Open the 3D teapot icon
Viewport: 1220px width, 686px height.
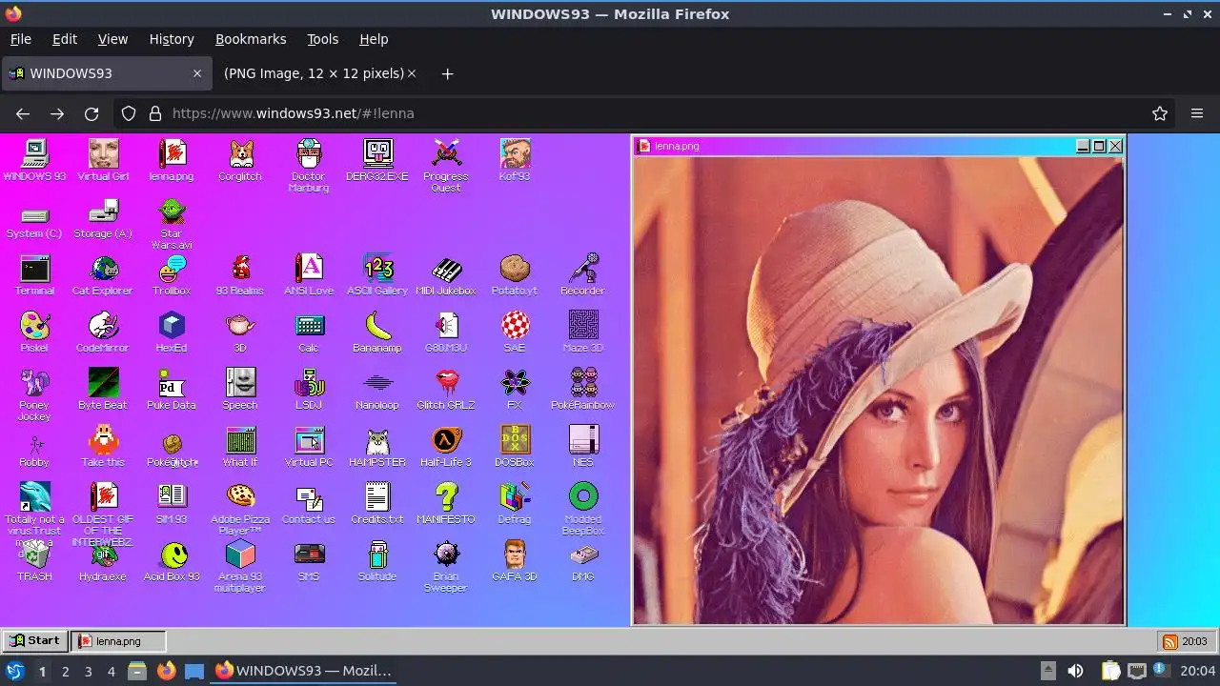240,326
